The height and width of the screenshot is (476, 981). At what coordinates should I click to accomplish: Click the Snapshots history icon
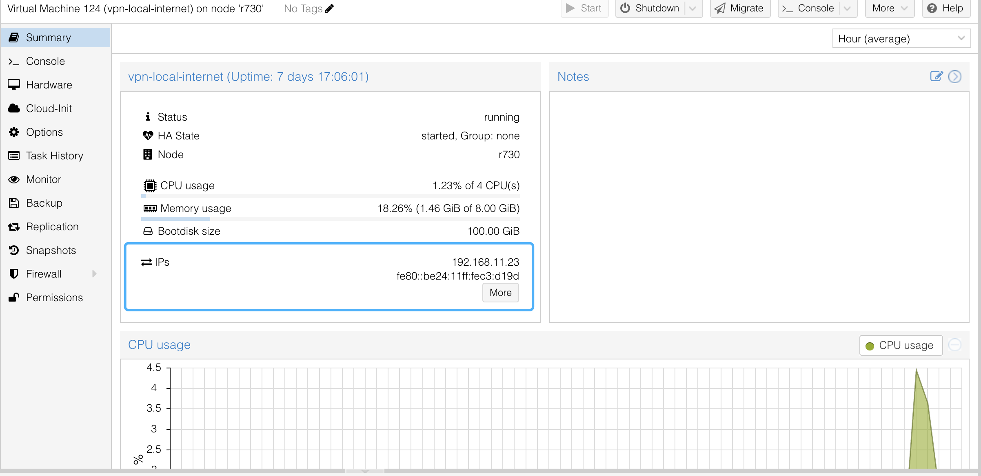tap(14, 250)
